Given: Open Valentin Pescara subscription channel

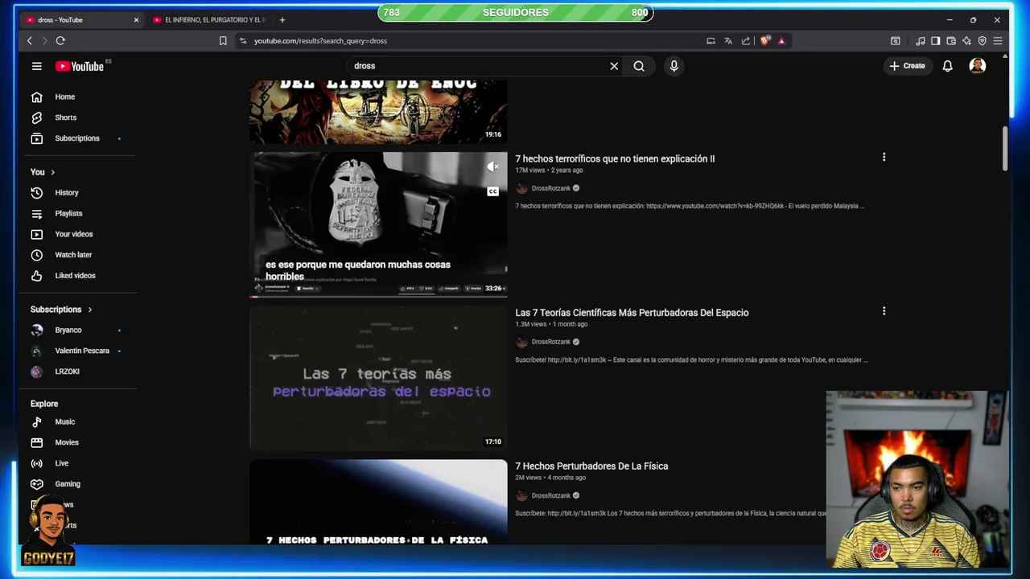Looking at the screenshot, I should (81, 351).
